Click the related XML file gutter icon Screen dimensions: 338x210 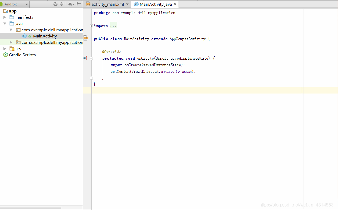(86, 38)
